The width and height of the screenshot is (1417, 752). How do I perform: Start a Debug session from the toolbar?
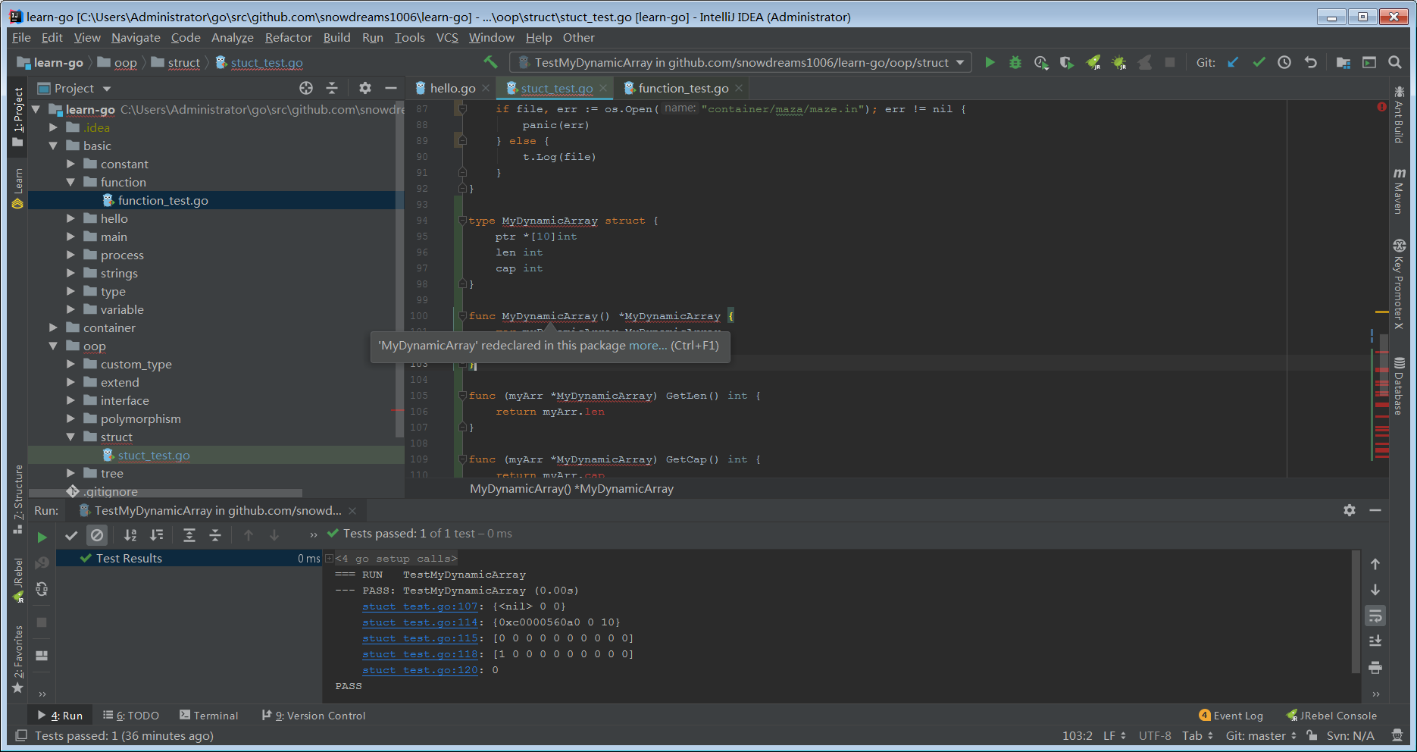pos(1015,62)
